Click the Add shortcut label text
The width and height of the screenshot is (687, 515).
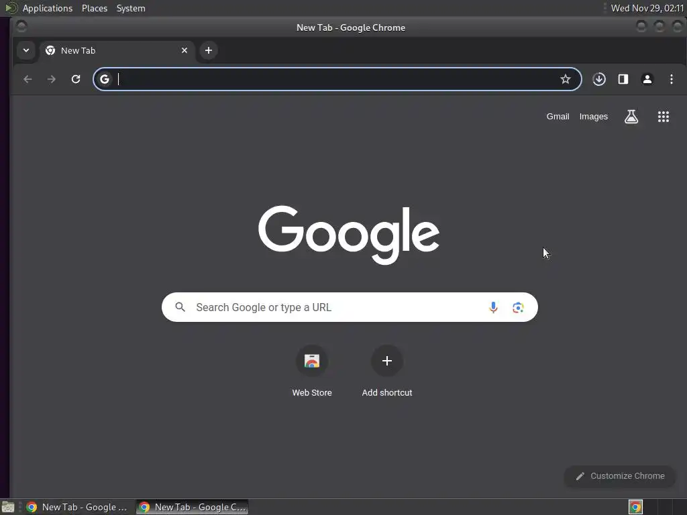[387, 393]
